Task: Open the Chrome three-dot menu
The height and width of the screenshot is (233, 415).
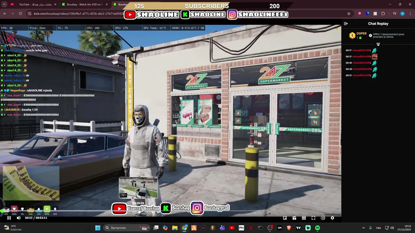Action: [x=410, y=14]
